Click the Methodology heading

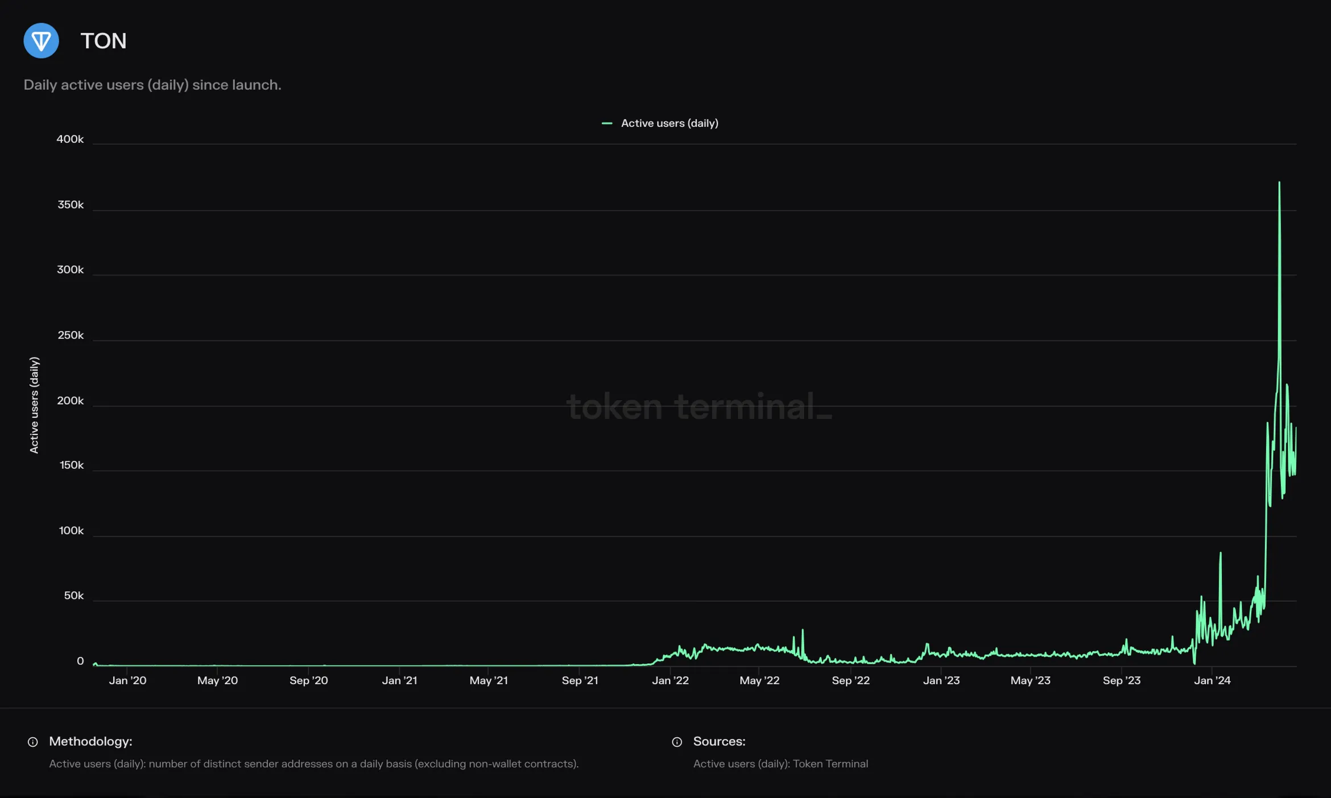[x=90, y=741]
